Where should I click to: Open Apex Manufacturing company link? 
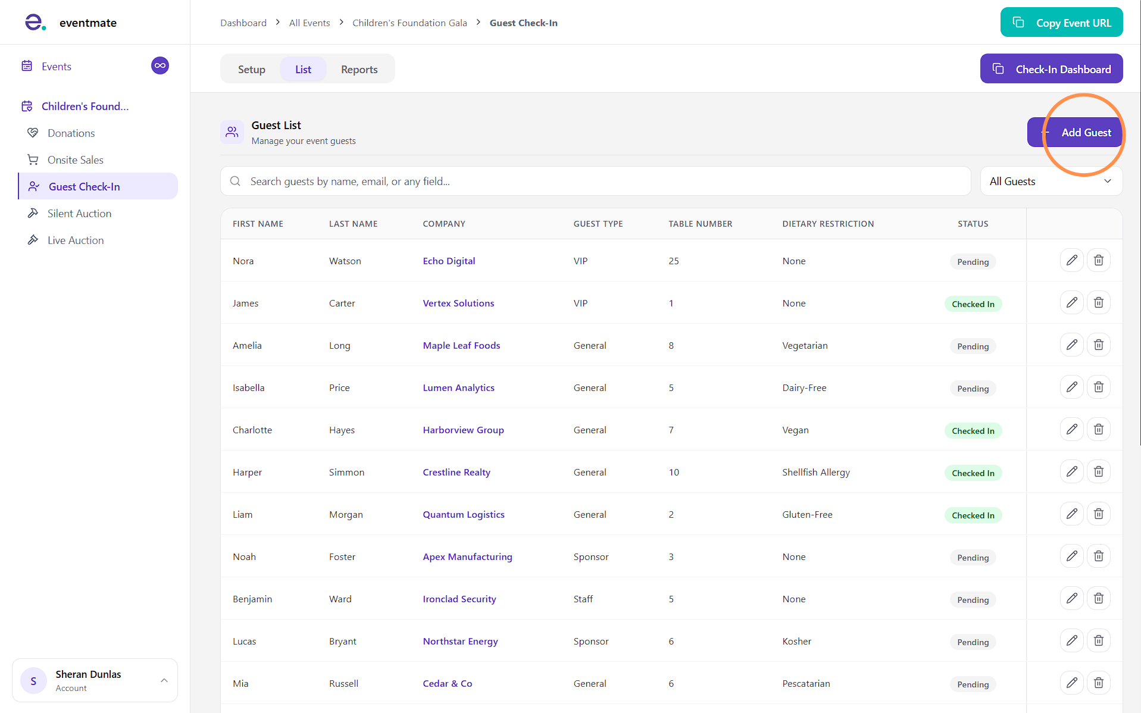(467, 556)
